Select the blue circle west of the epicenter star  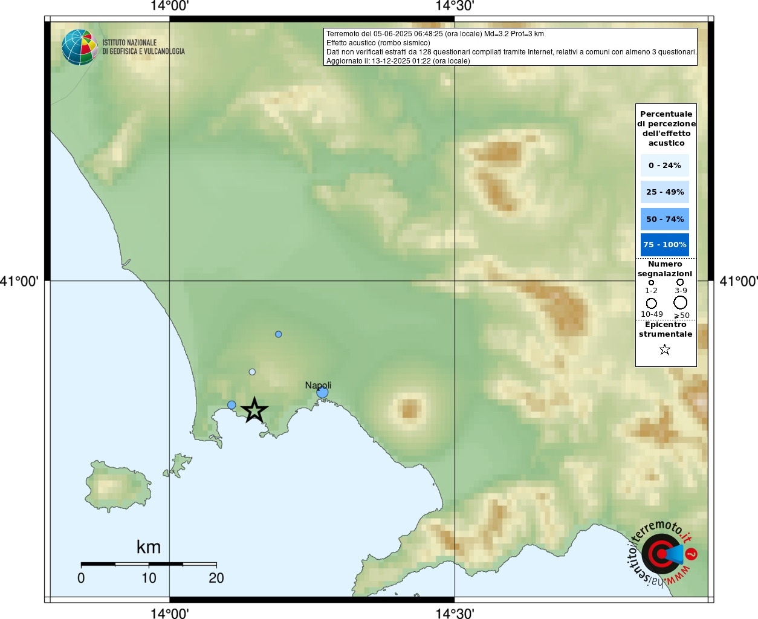click(232, 405)
